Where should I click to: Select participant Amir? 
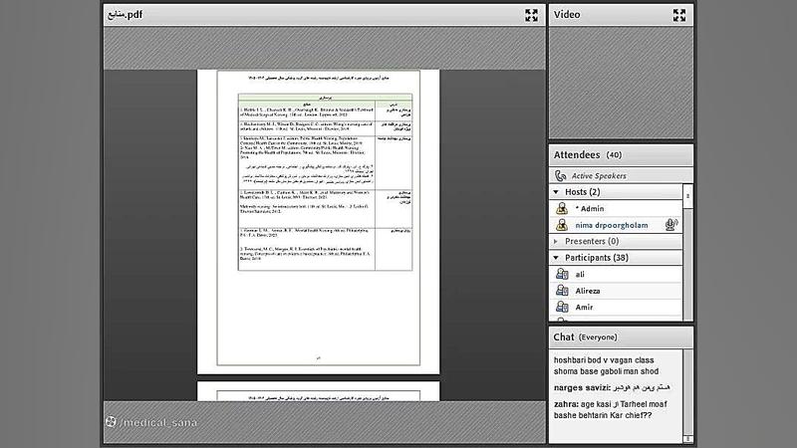point(616,307)
